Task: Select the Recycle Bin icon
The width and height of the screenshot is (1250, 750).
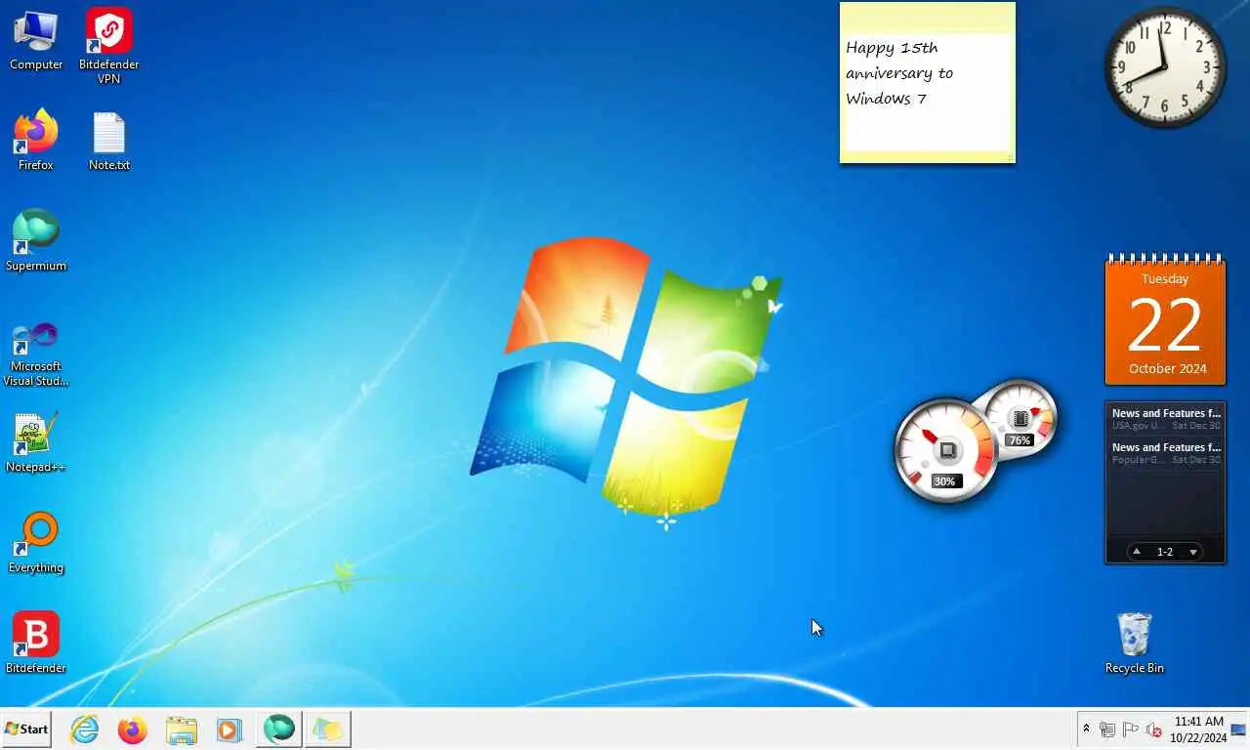Action: 1134,644
